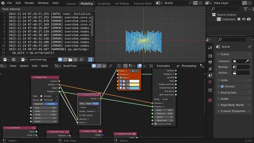Image resolution: width=254 pixels, height=143 pixels.
Task: Select Edges mode in Component Analyzer
Action: [89, 103]
